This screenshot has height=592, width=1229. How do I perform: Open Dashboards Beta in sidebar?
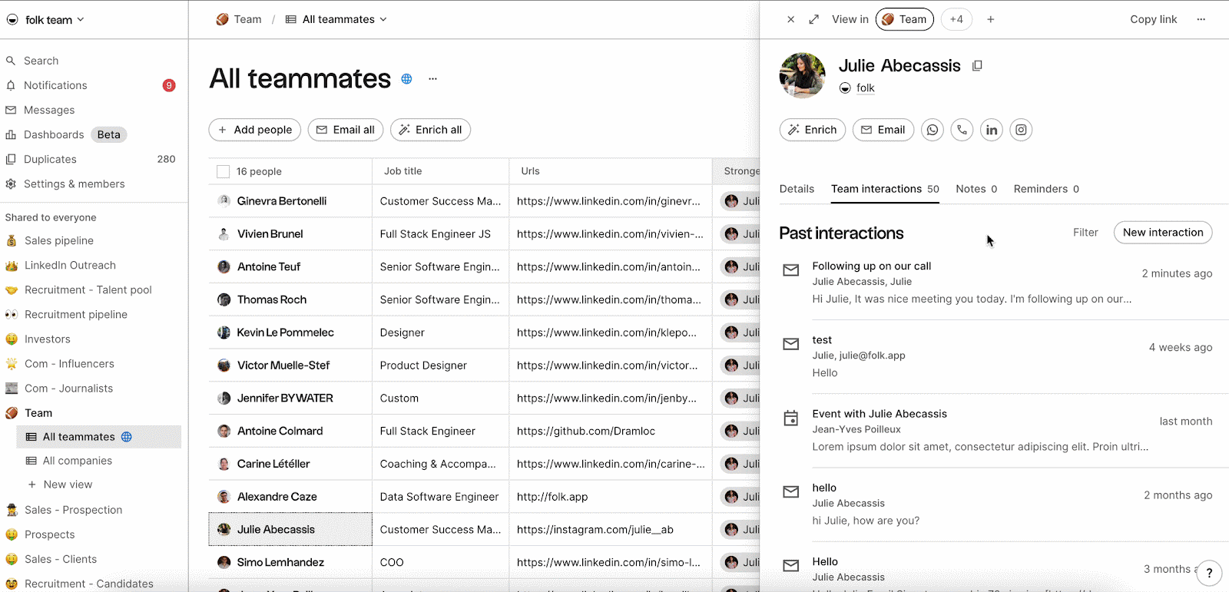65,134
